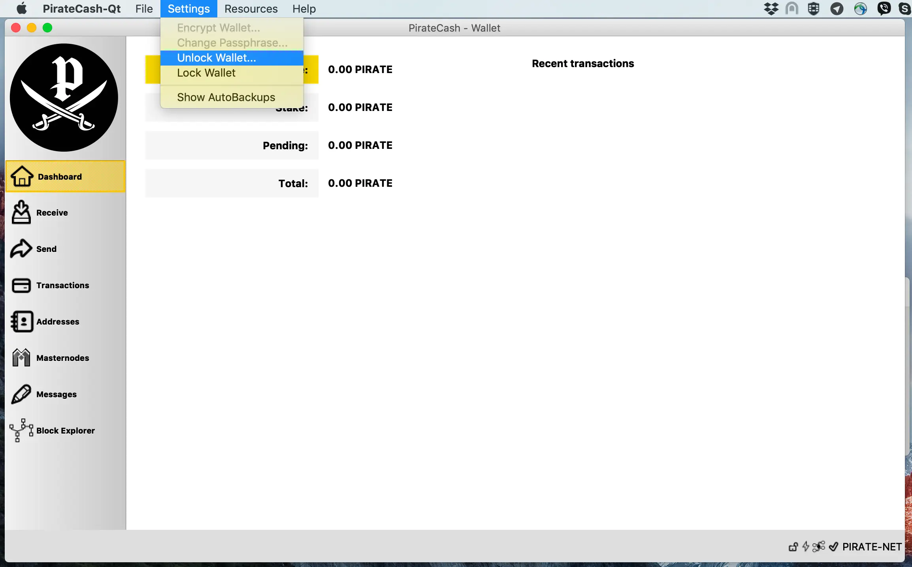Open the PirateCash-Qt application menu

(82, 9)
